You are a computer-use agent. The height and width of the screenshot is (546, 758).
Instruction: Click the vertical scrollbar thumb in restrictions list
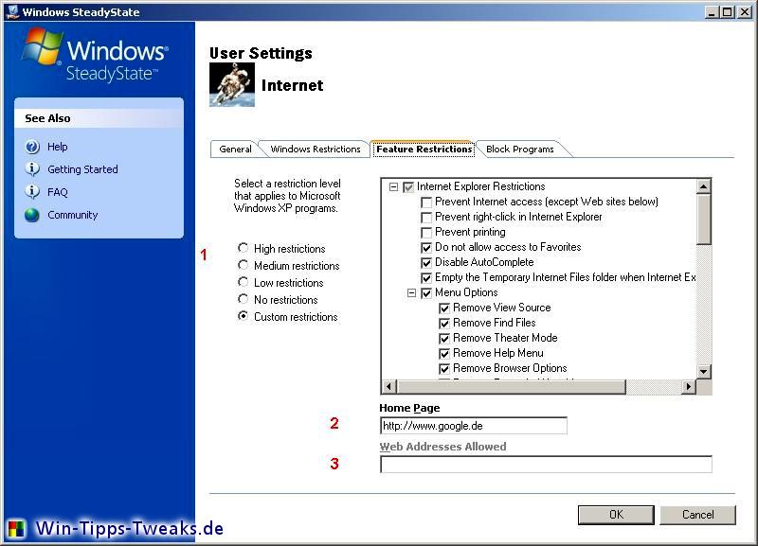704,220
